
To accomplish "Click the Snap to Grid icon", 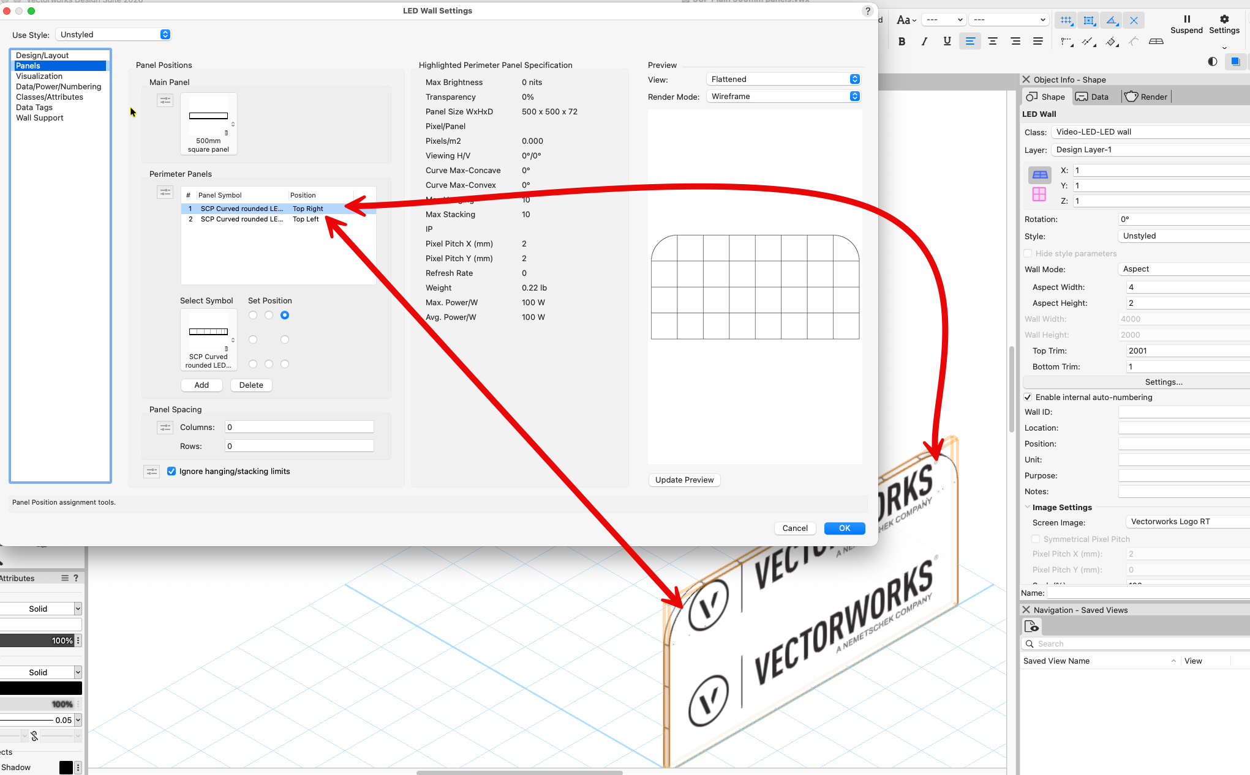I will pos(1066,20).
